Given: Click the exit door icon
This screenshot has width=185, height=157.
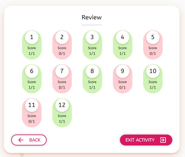Looking at the screenshot, I should [x=163, y=140].
